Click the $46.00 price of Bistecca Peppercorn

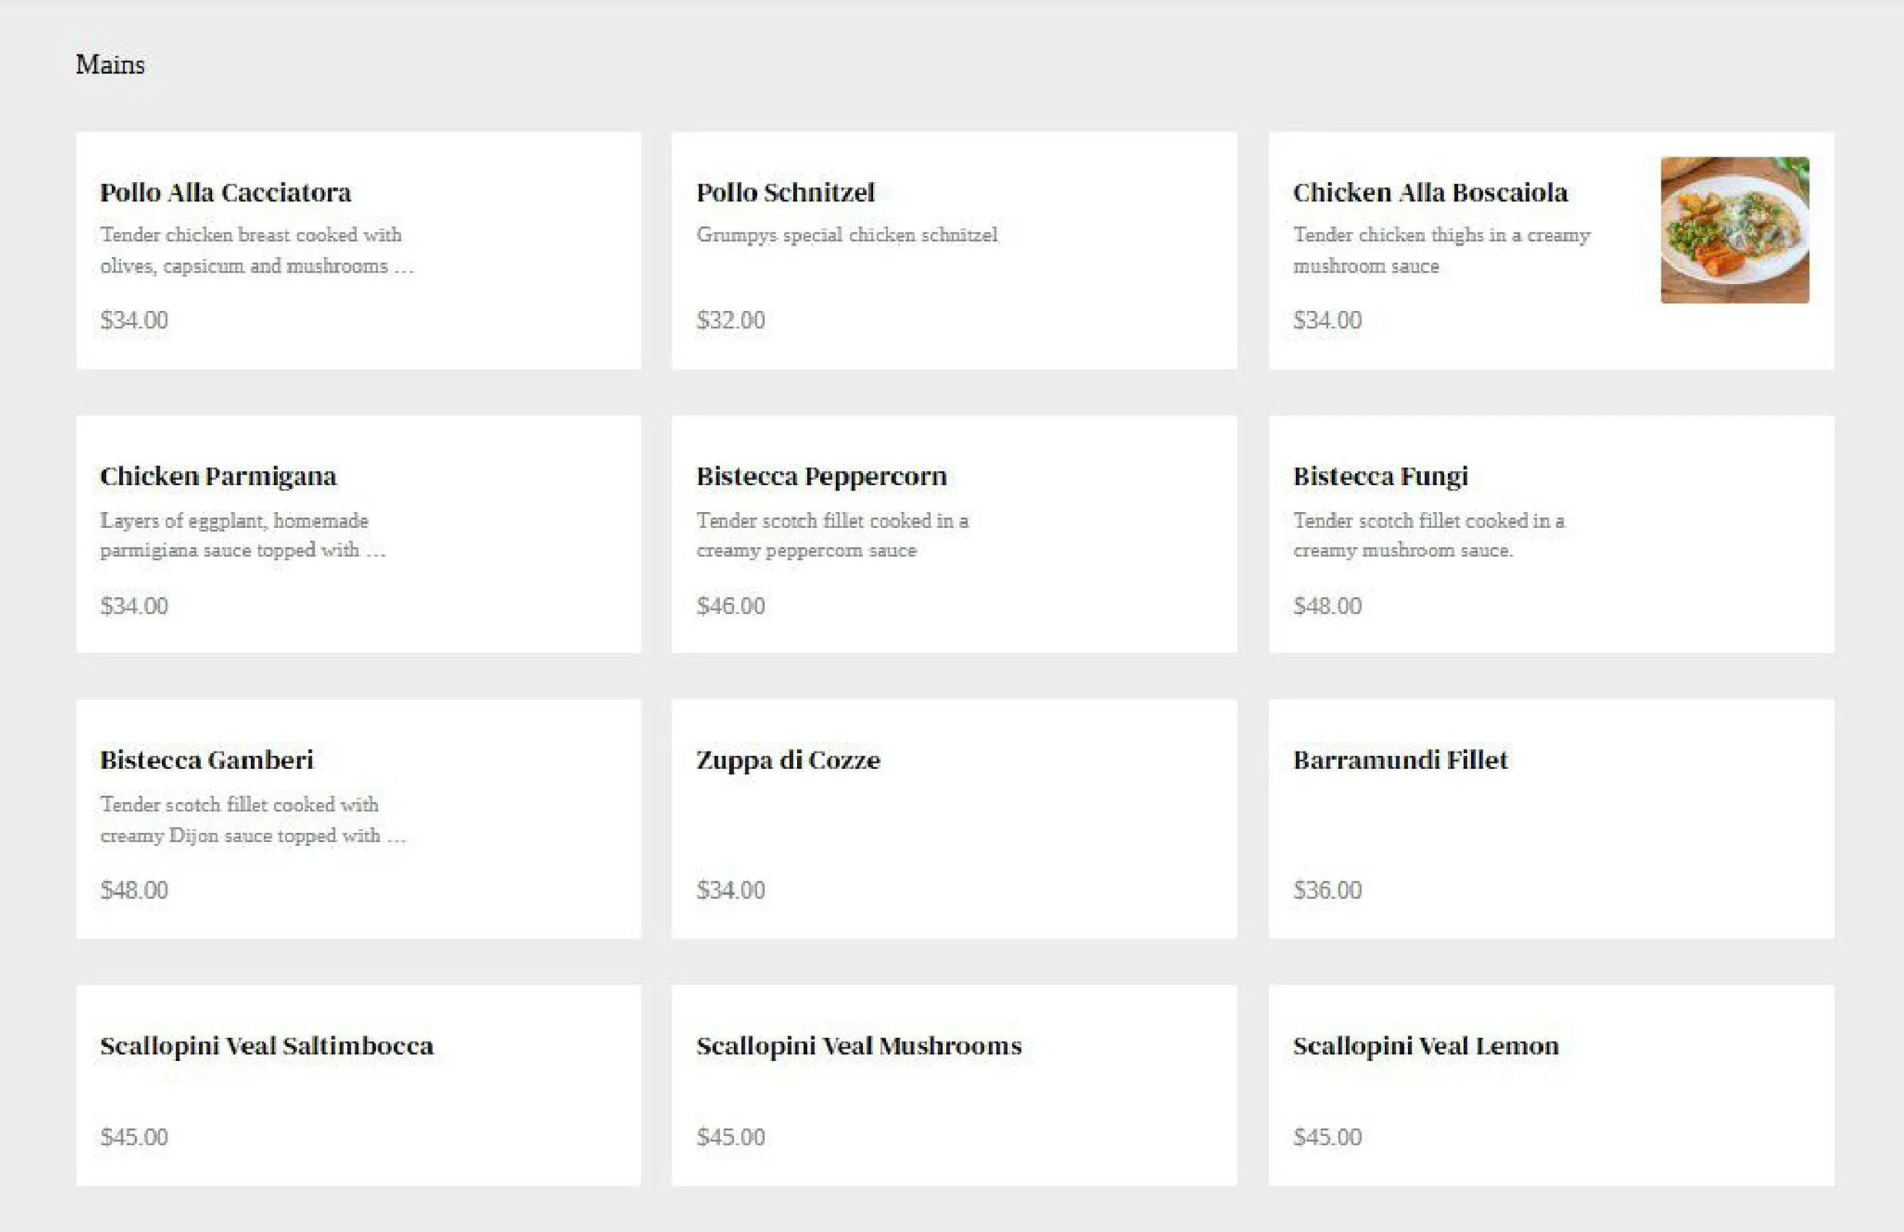coord(730,606)
